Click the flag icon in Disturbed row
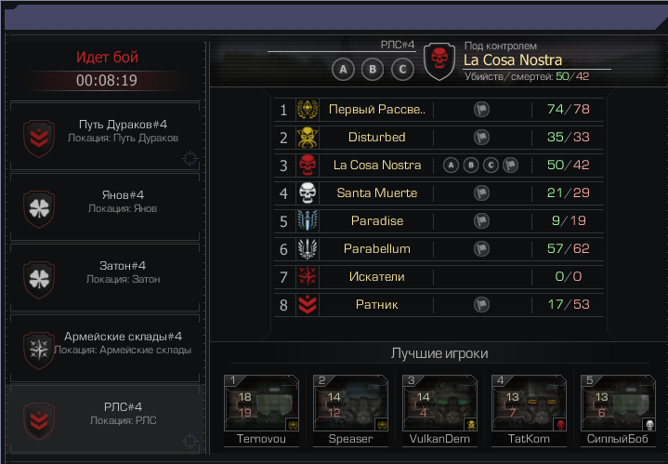 coord(481,138)
